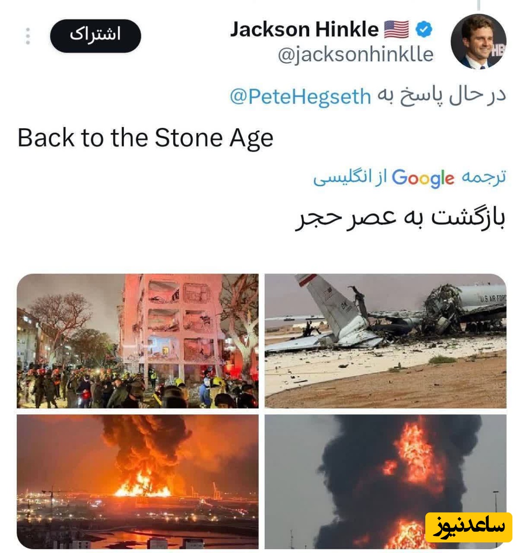This screenshot has width=523, height=553.
Task: Click the yellow ساعدنیوز watermark logo
Action: [x=469, y=527]
